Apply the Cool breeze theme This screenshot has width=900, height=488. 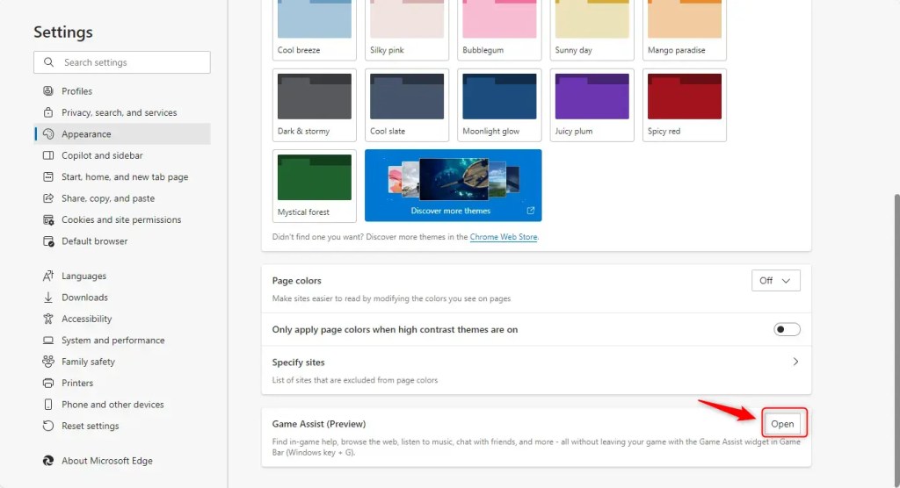pyautogui.click(x=315, y=29)
